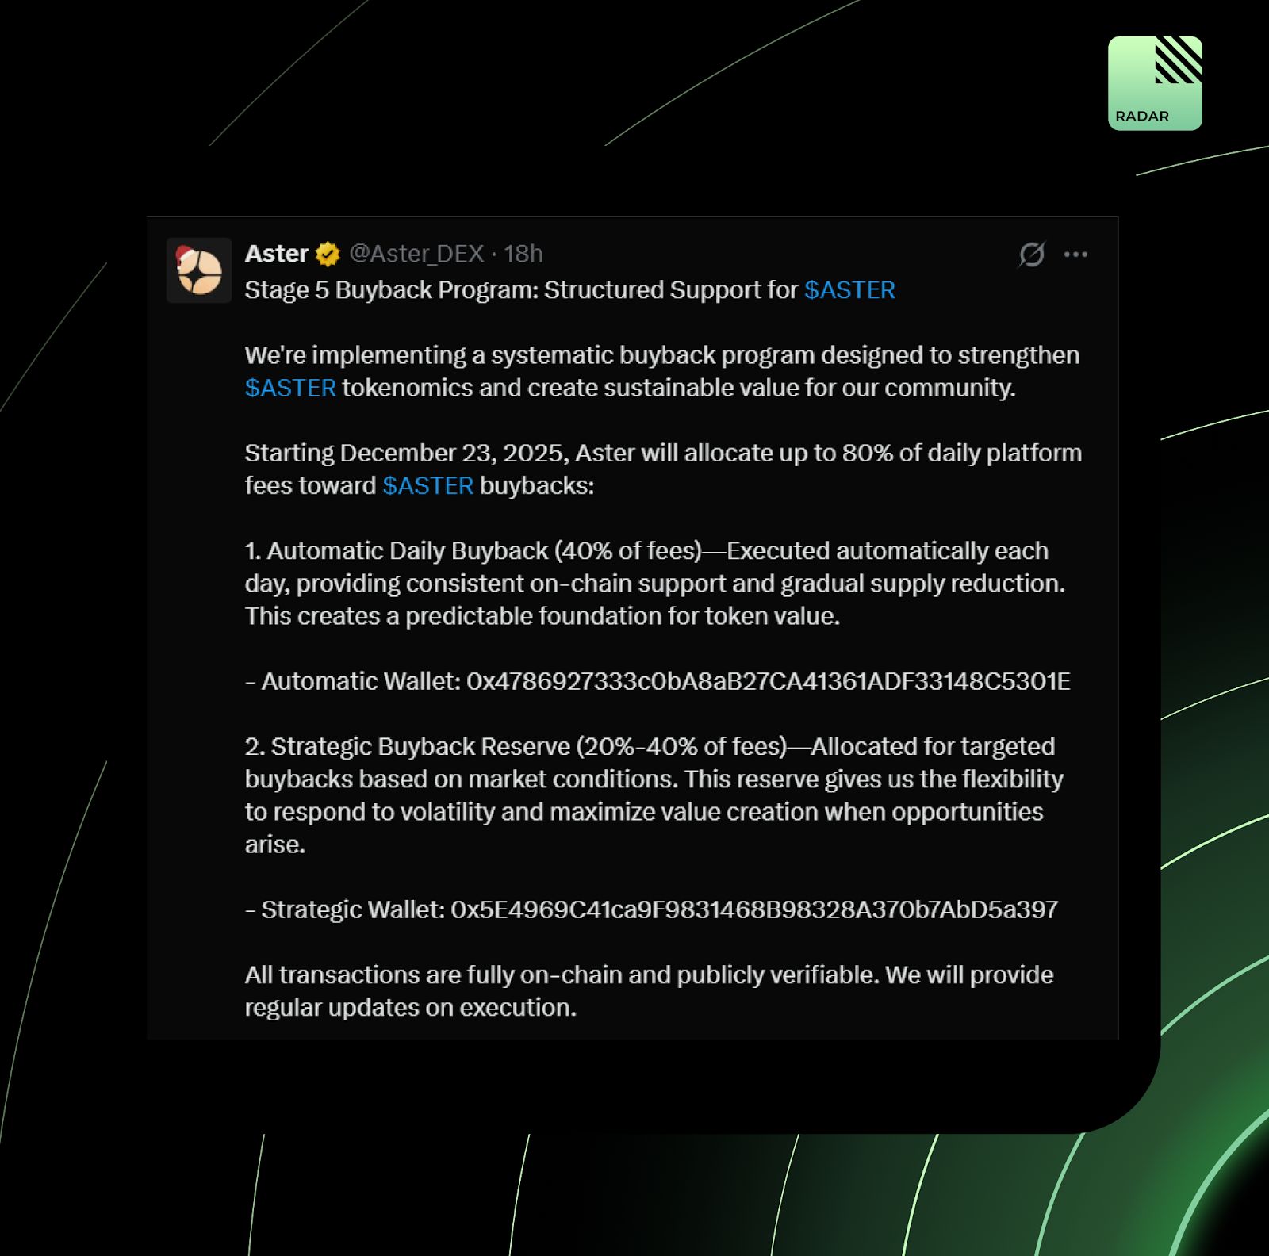The image size is (1269, 1256).
Task: Click the Strategic Wallet address text
Action: pyautogui.click(x=754, y=909)
